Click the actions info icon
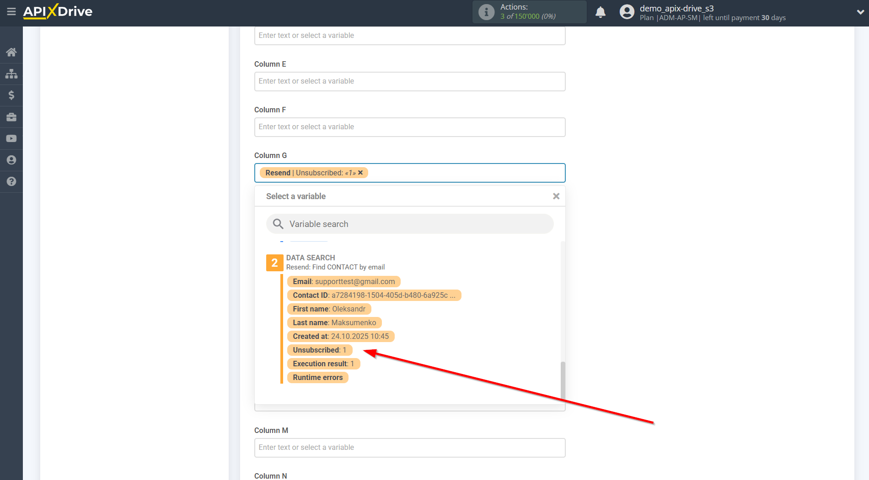Screen dimensions: 869x480 point(486,12)
